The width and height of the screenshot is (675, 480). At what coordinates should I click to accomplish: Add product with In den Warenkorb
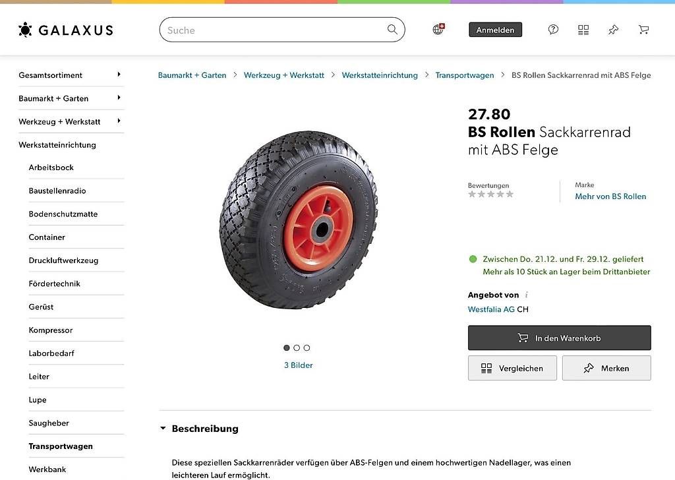click(x=559, y=338)
